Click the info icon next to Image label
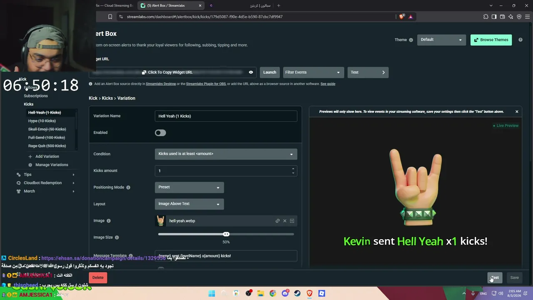This screenshot has width=533, height=300. coord(109,221)
